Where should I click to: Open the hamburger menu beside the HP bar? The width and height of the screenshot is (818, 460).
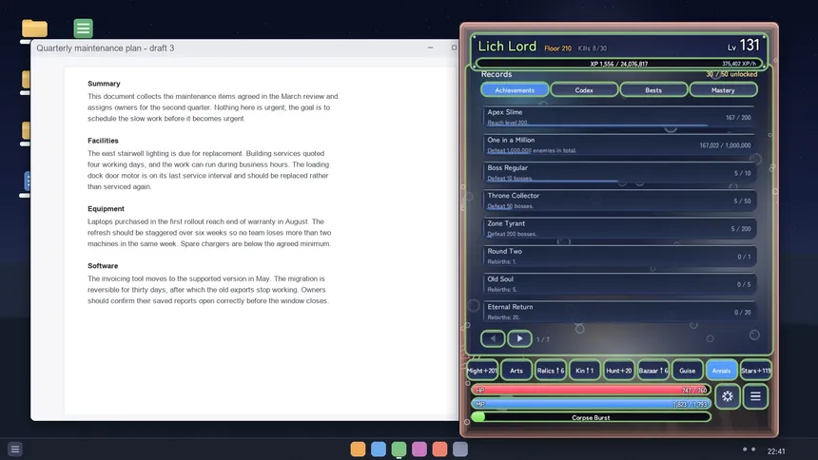755,396
